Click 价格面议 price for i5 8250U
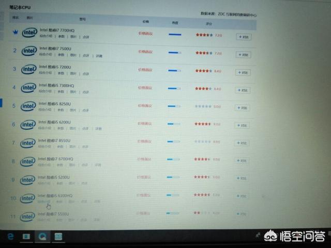331x248 pixels. 145,105
